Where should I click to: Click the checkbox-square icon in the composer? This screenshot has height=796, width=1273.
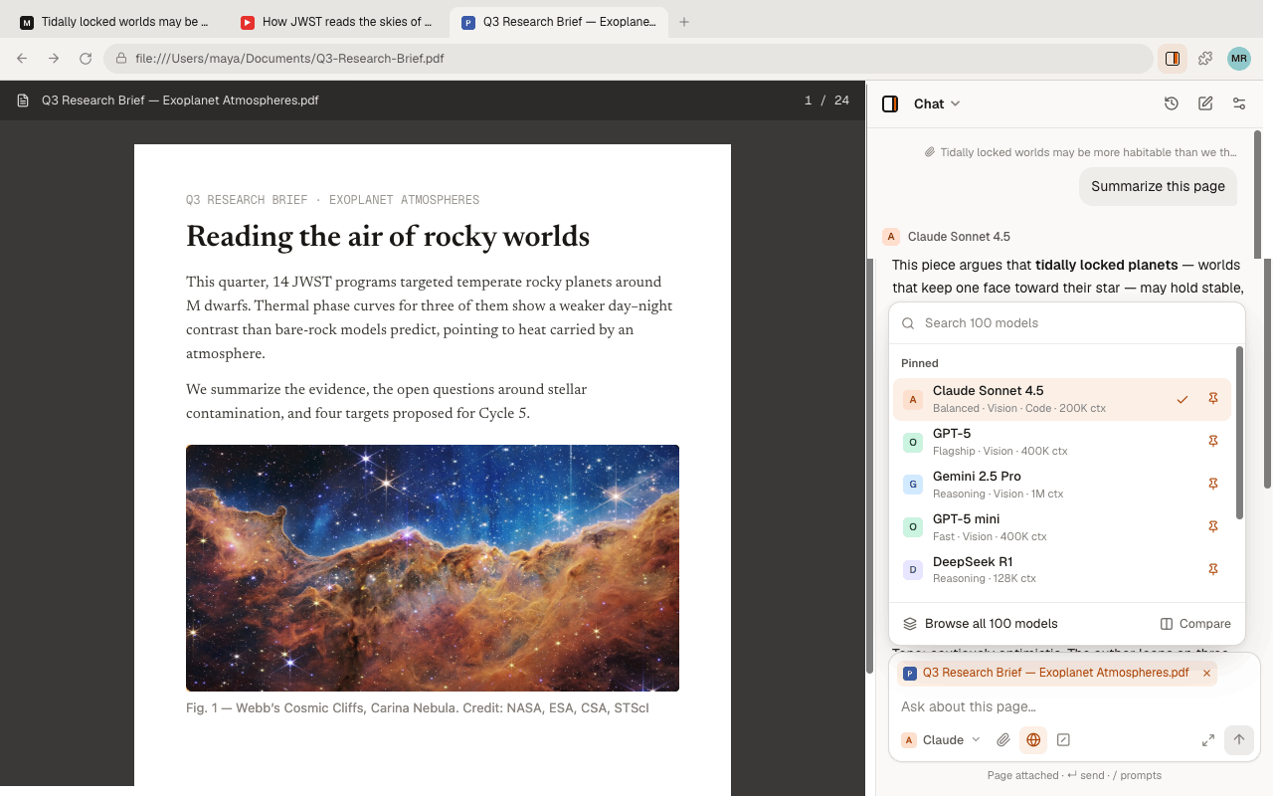pyautogui.click(x=1063, y=740)
